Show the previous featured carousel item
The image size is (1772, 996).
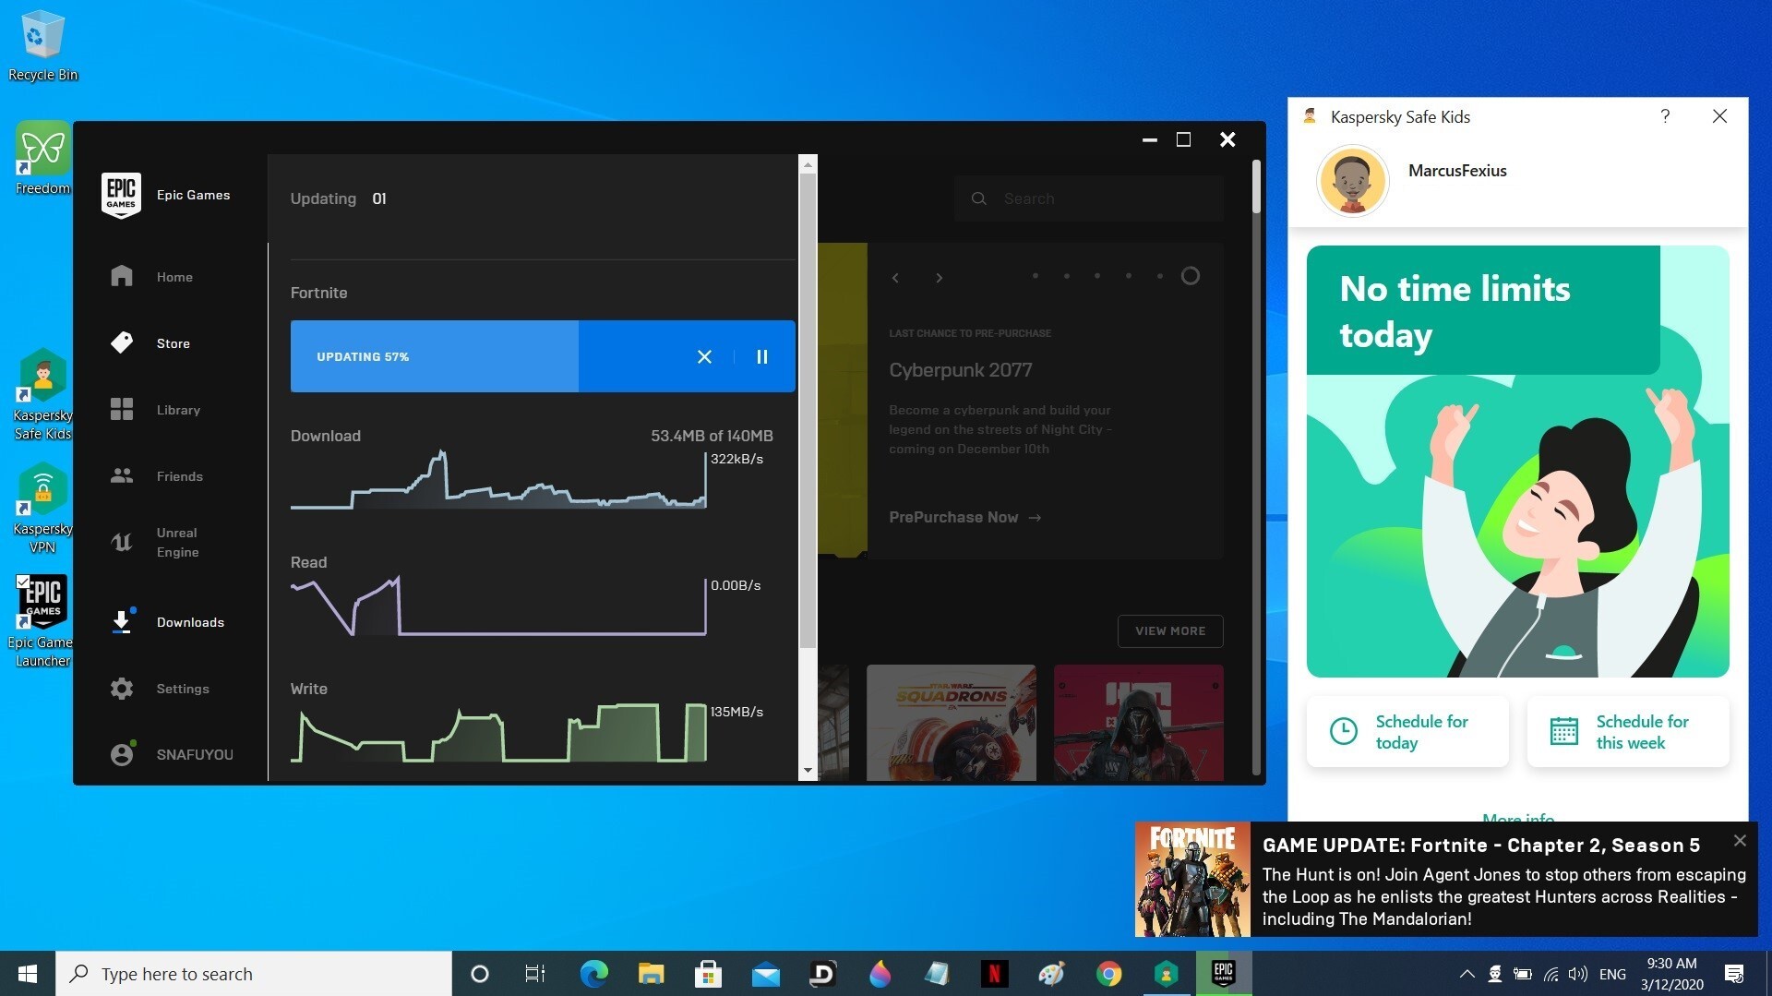(x=895, y=278)
